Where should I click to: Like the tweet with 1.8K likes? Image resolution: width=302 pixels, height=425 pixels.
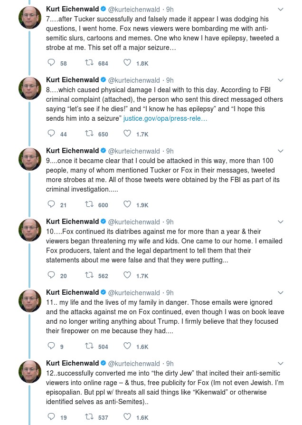point(127,63)
